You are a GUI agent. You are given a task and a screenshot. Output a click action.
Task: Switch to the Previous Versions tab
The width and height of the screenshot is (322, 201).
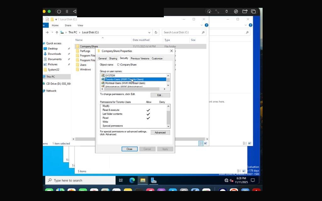coord(140,58)
